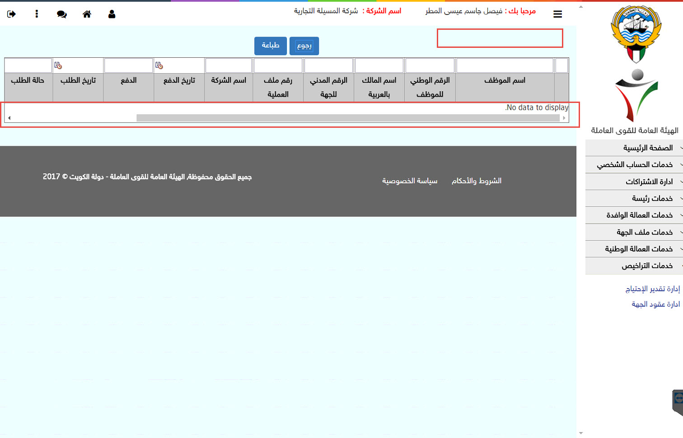Click the welcome user name فيصل جاسم عيسى المطر

(464, 11)
